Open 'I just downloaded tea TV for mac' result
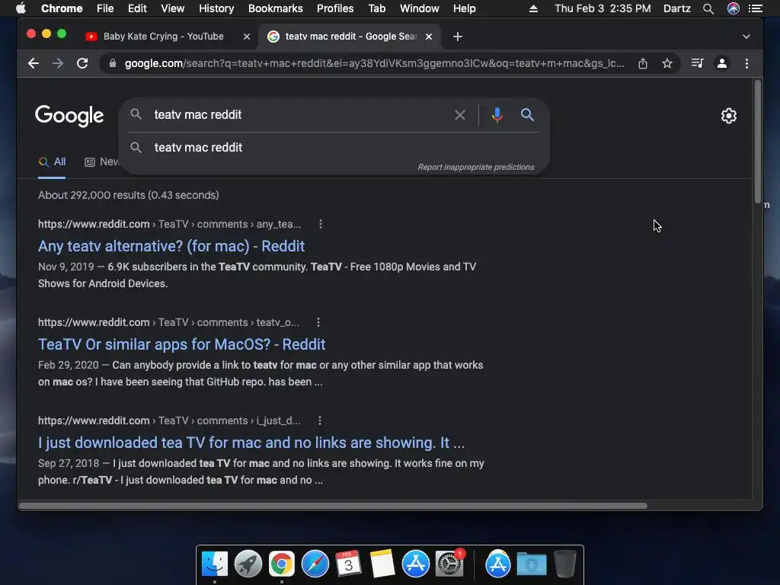Image resolution: width=780 pixels, height=585 pixels. pos(251,443)
